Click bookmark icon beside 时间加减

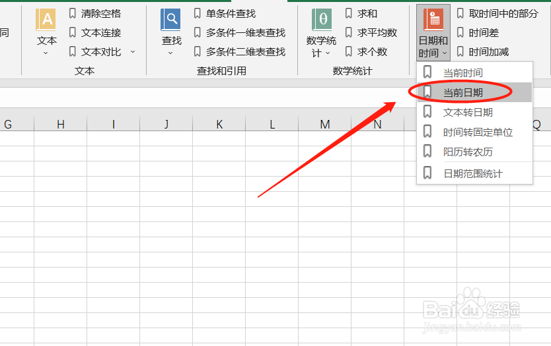click(460, 52)
